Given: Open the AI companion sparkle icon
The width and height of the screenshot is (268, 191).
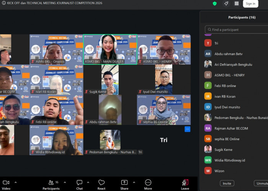Looking at the screenshot, I should [x=226, y=3].
